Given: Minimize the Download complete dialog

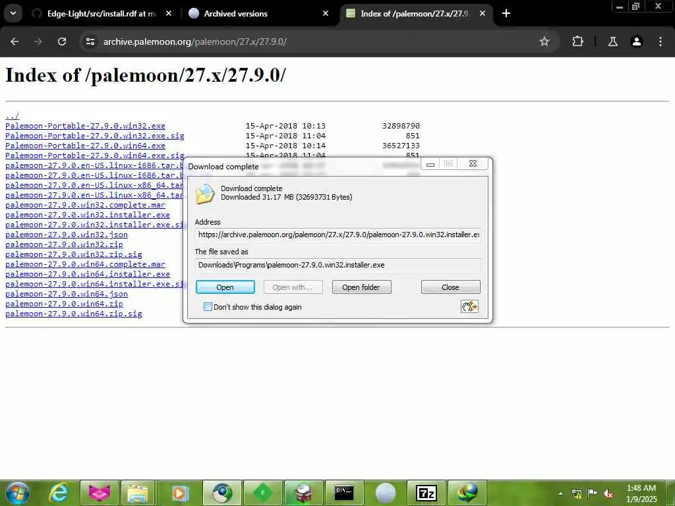Looking at the screenshot, I should pyautogui.click(x=430, y=164).
